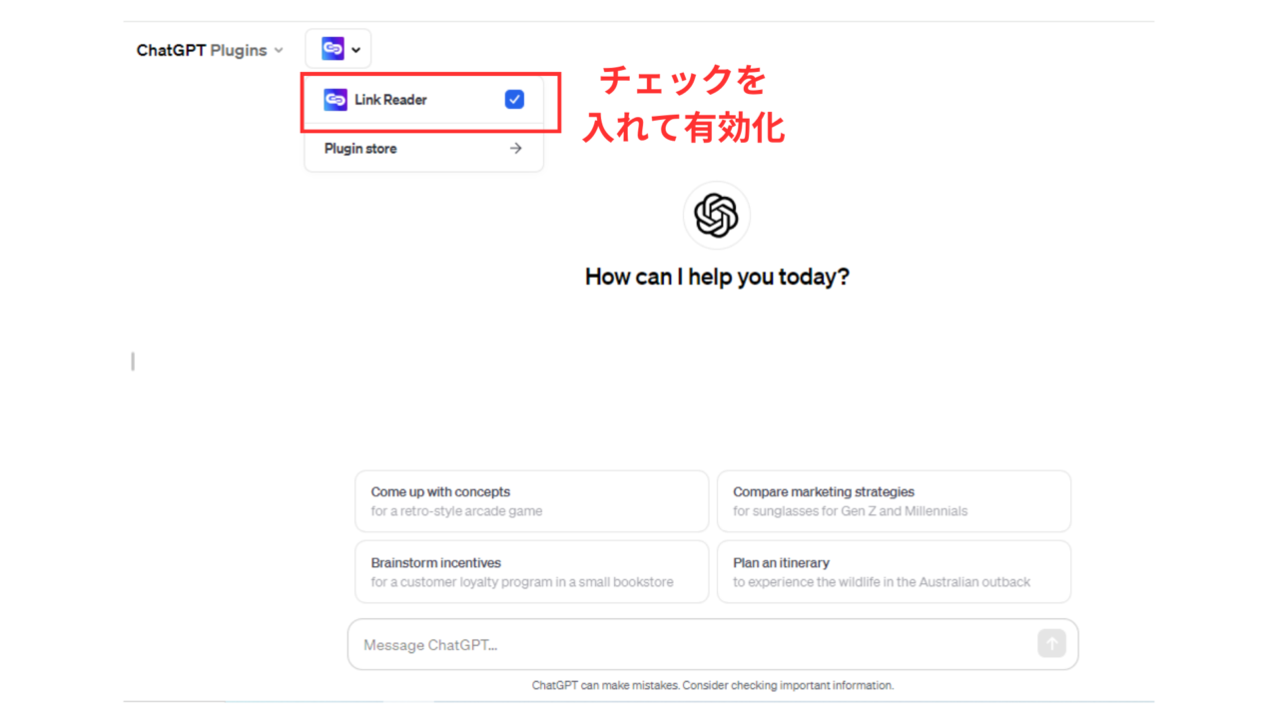Click the ChatGPT Plugins chevron arrow

[x=279, y=50]
